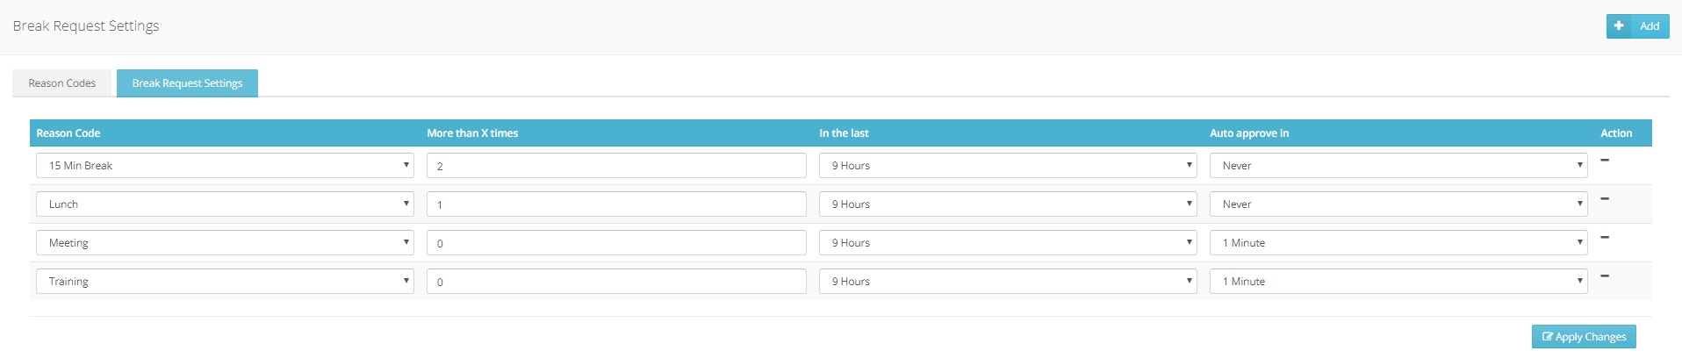This screenshot has height=358, width=1682.
Task: Open the Training reason code dropdown
Action: pyautogui.click(x=225, y=282)
